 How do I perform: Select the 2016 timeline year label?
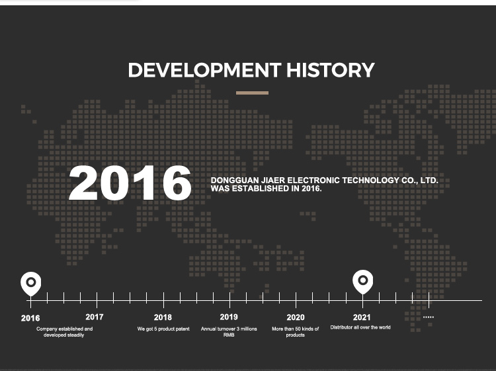[30, 318]
